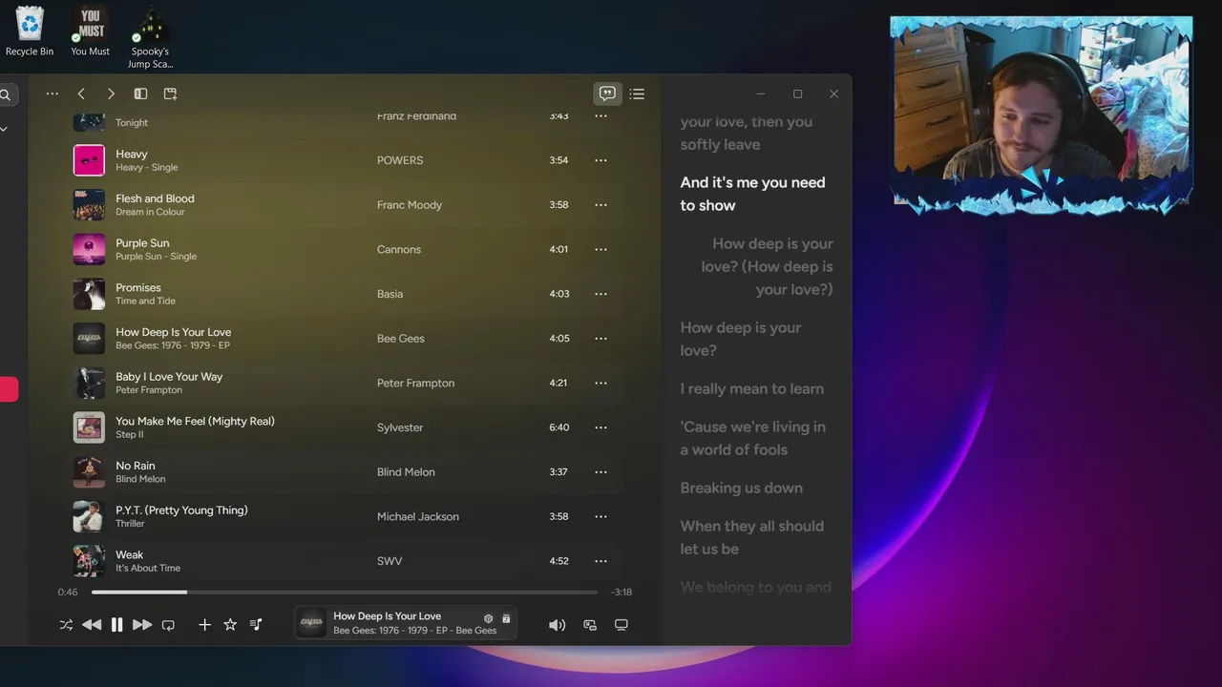Jump to lyric 'When they all should let us be'
This screenshot has height=687, width=1222.
pyautogui.click(x=752, y=537)
